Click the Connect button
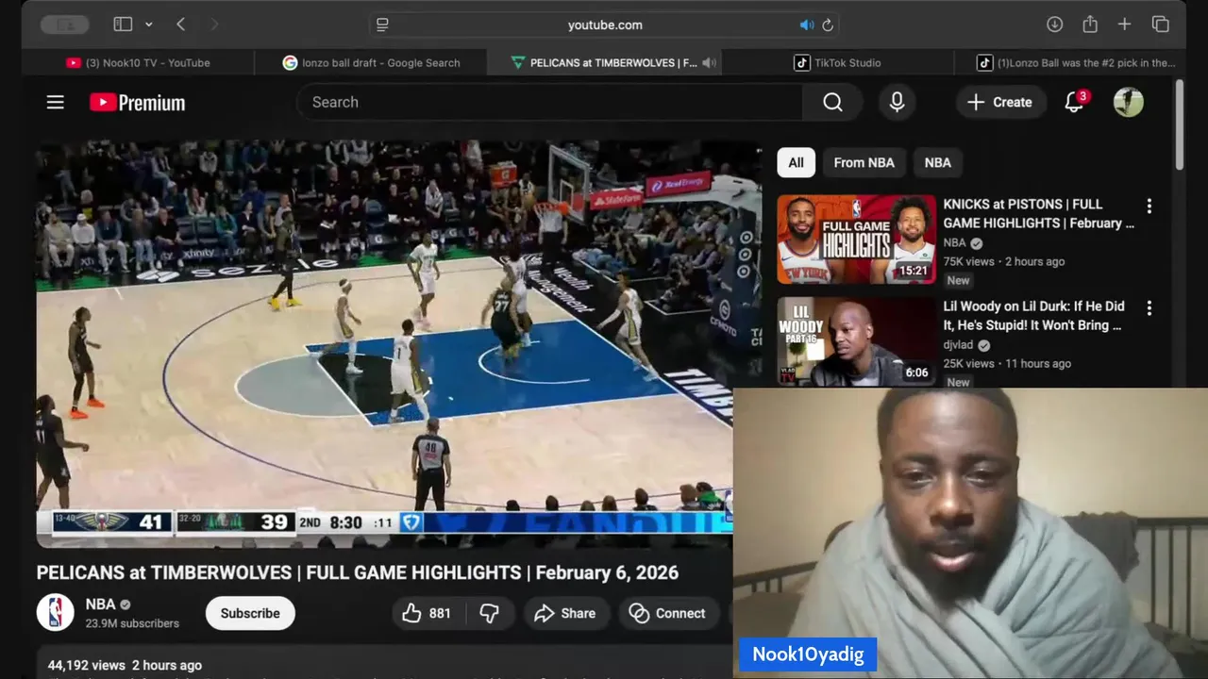The width and height of the screenshot is (1208, 679). point(668,613)
